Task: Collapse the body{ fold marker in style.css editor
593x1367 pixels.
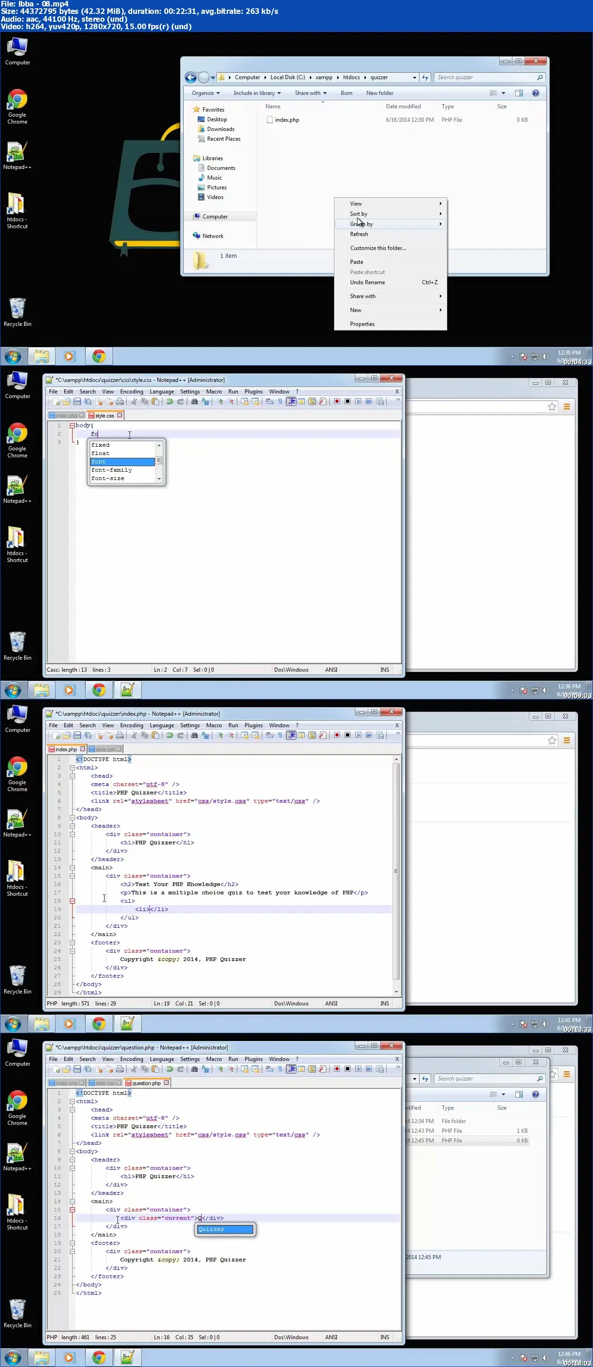Action: 72,425
